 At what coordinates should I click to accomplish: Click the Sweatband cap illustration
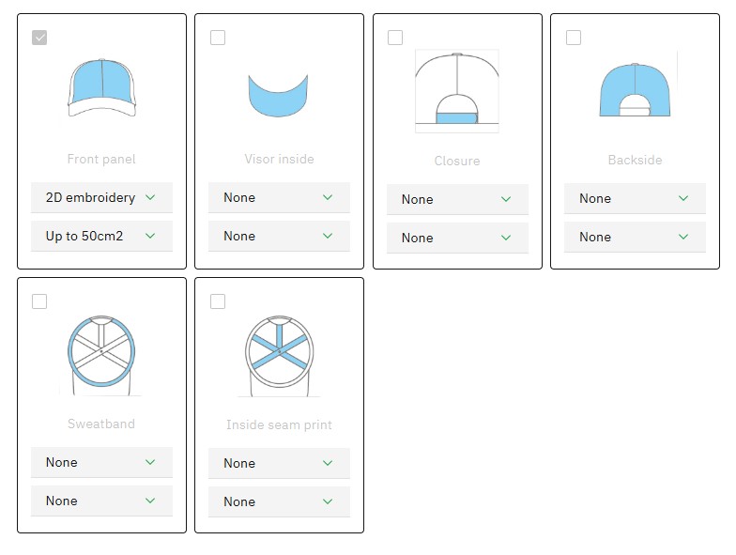pyautogui.click(x=101, y=352)
